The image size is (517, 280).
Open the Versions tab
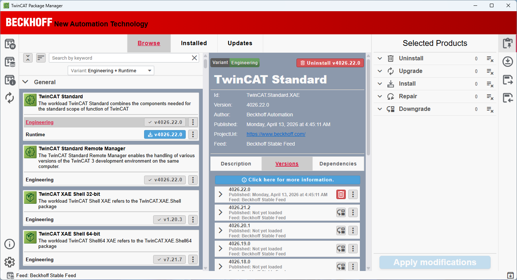pos(287,164)
